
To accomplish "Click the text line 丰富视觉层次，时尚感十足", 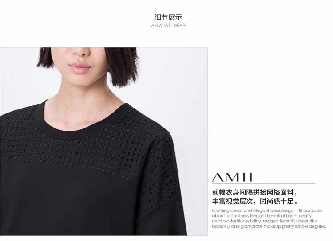I will 255,202.
